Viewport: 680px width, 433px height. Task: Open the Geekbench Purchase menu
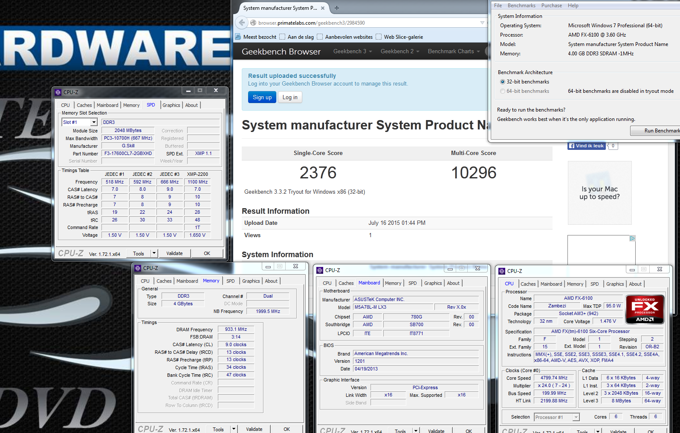tap(552, 6)
